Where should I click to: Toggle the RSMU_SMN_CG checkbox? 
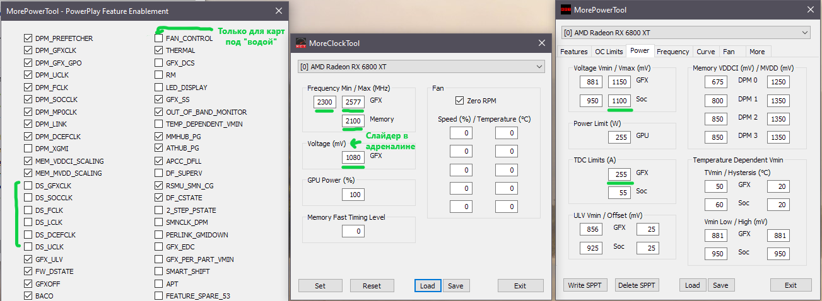[x=158, y=186]
